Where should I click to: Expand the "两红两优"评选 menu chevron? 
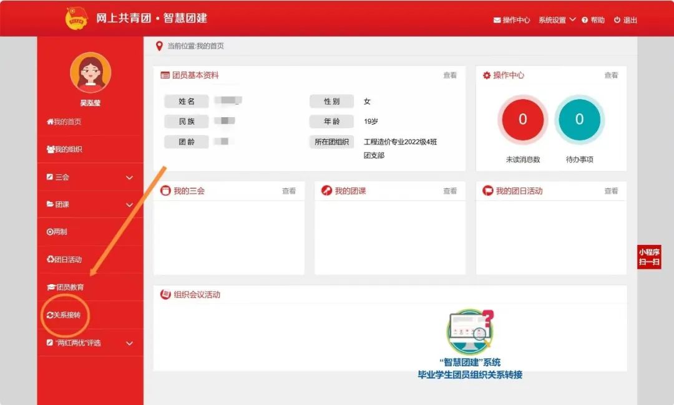tap(130, 343)
